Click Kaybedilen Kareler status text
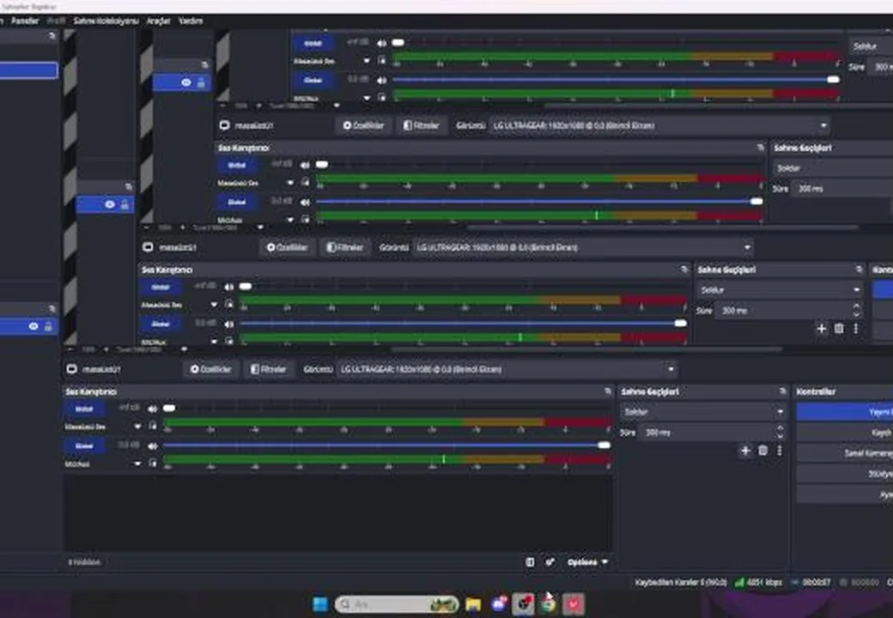 tap(681, 582)
